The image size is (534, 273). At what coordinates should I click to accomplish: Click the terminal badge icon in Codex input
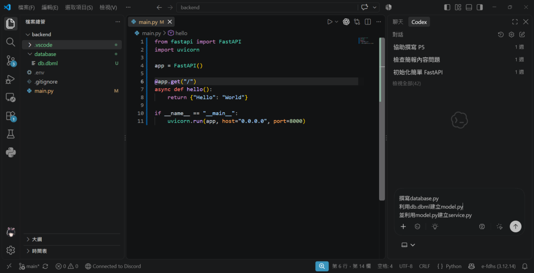(418, 227)
